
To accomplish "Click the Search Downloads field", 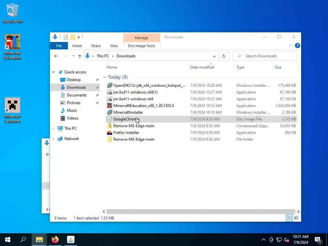I will click(265, 56).
